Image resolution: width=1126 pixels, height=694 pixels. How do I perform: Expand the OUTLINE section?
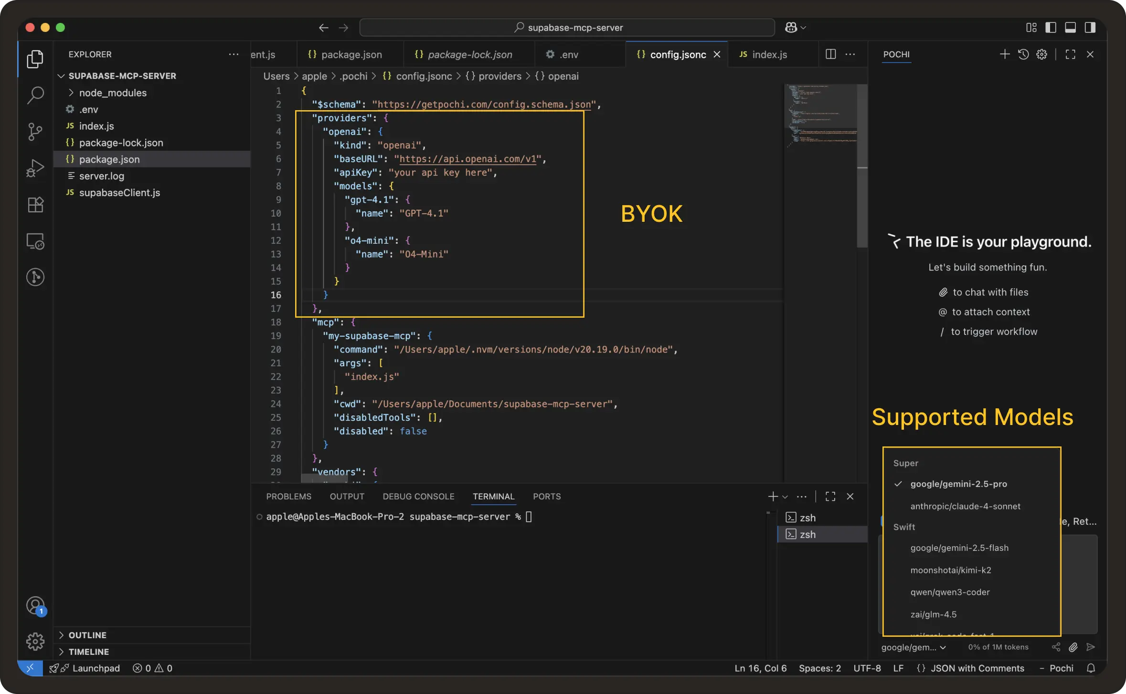[87, 635]
